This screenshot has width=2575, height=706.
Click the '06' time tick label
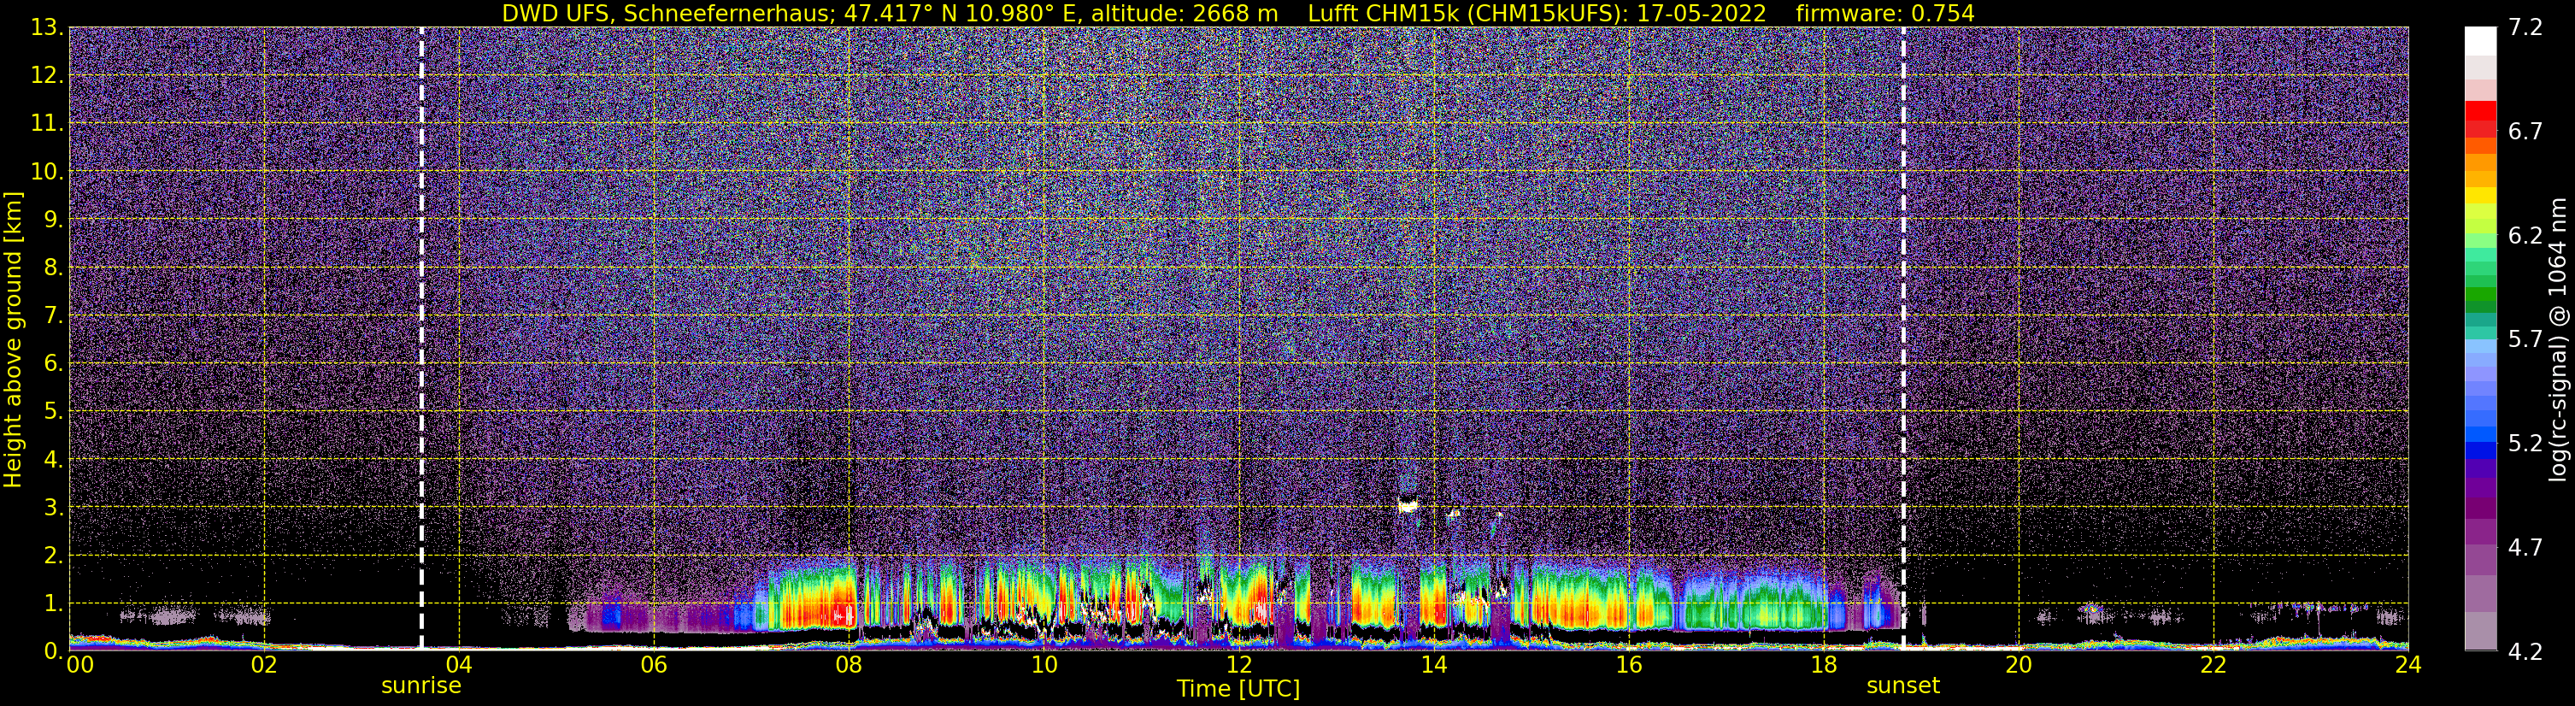tap(653, 666)
